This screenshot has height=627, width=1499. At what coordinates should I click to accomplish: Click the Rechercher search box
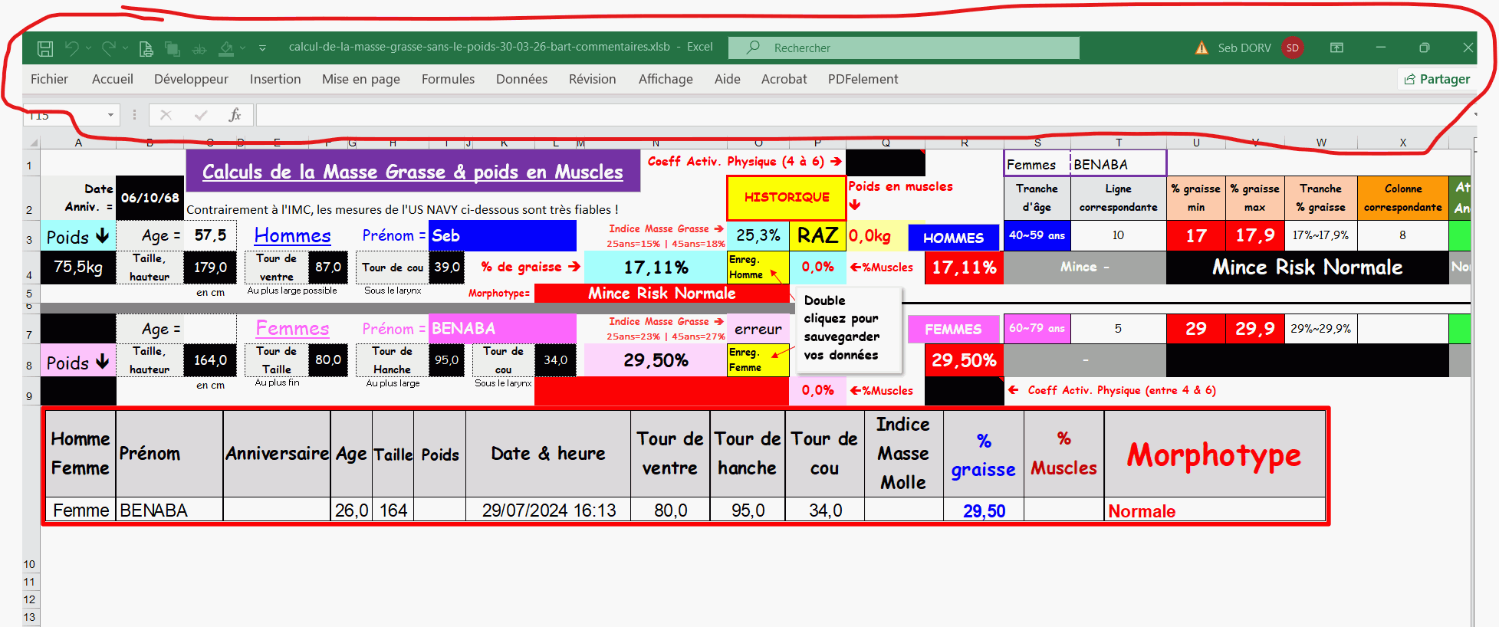[x=905, y=48]
